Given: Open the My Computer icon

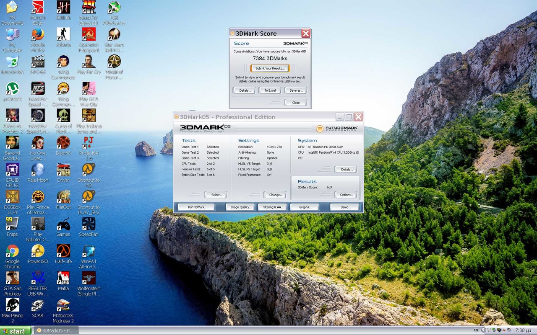Looking at the screenshot, I should (x=13, y=40).
